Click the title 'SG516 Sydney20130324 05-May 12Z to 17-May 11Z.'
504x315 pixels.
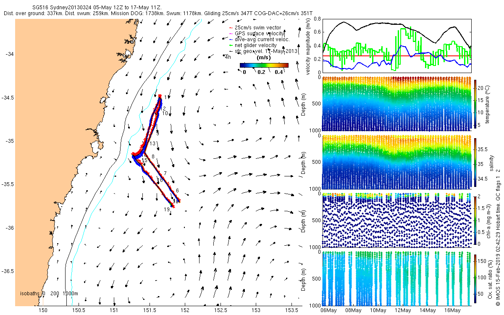(x=98, y=8)
